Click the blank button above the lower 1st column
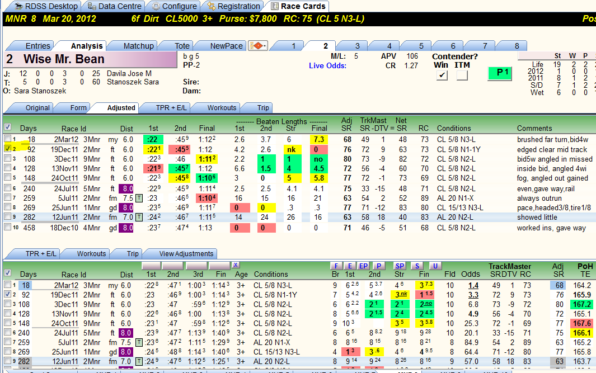The image size is (596, 373). click(151, 266)
